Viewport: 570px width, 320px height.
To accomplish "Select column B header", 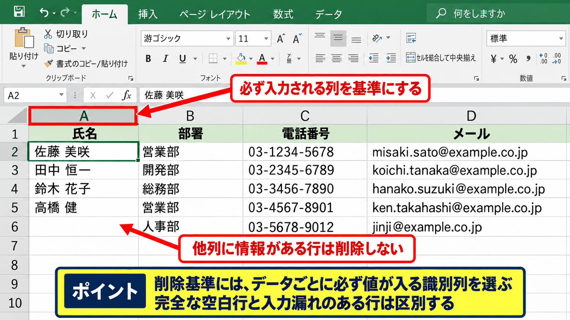I will pos(190,116).
